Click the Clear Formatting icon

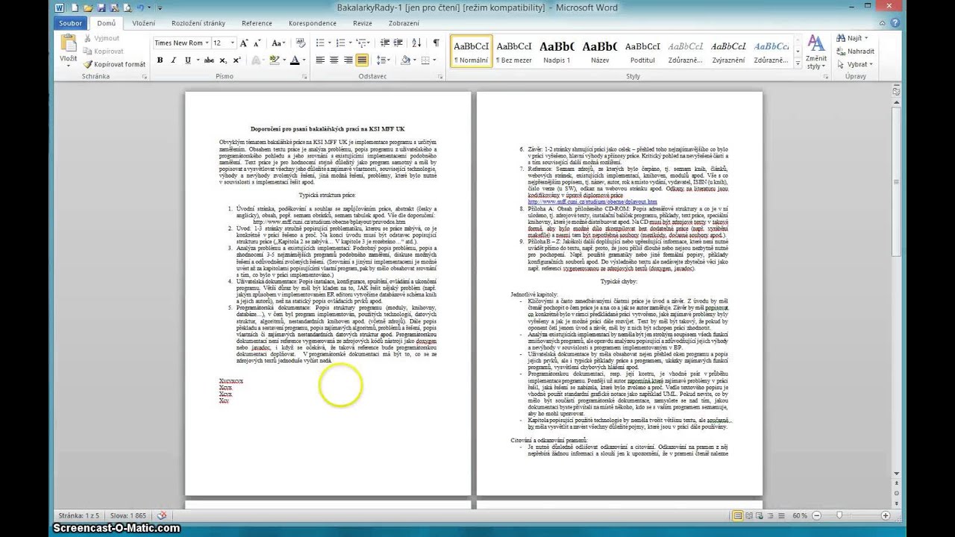tap(301, 43)
